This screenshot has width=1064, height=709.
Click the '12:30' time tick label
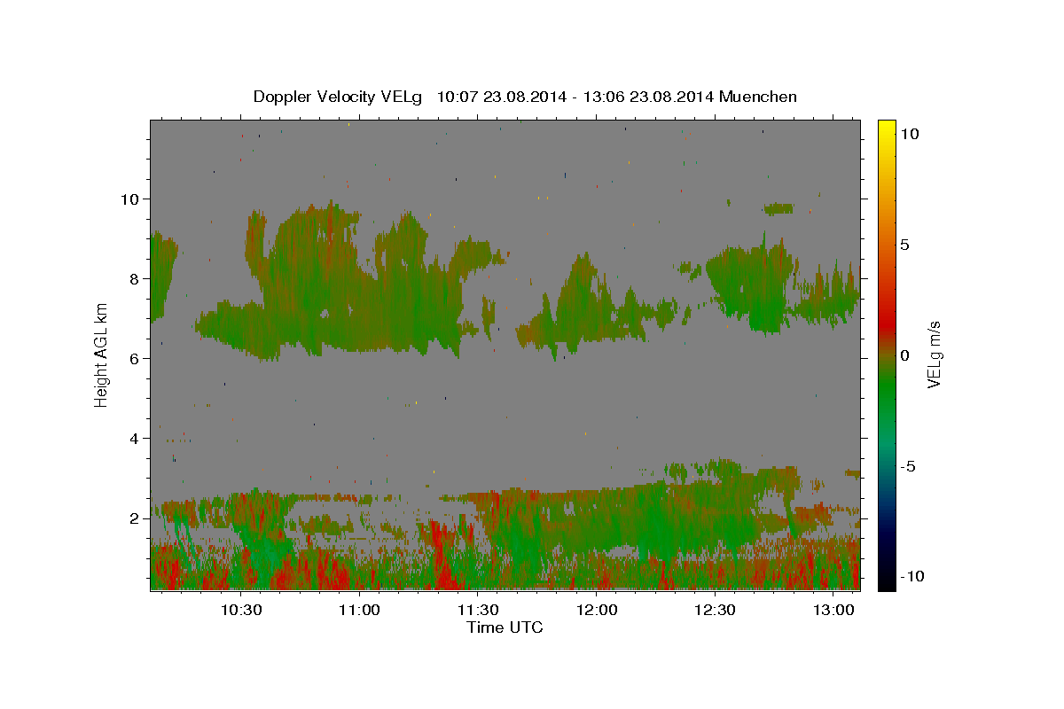(715, 611)
